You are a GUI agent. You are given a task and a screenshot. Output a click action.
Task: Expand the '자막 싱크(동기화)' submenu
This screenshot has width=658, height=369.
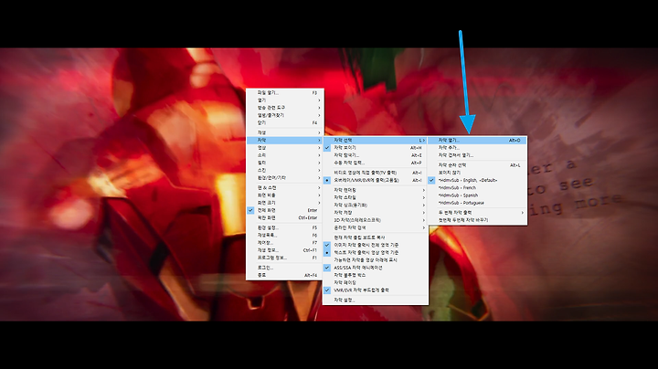(x=376, y=205)
